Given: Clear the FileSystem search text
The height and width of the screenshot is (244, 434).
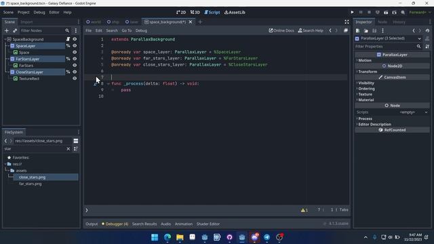Looking at the screenshot, I should [x=68, y=149].
